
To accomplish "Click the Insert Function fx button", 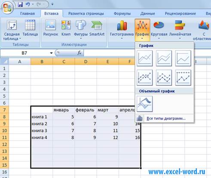I will coord(79,53).
